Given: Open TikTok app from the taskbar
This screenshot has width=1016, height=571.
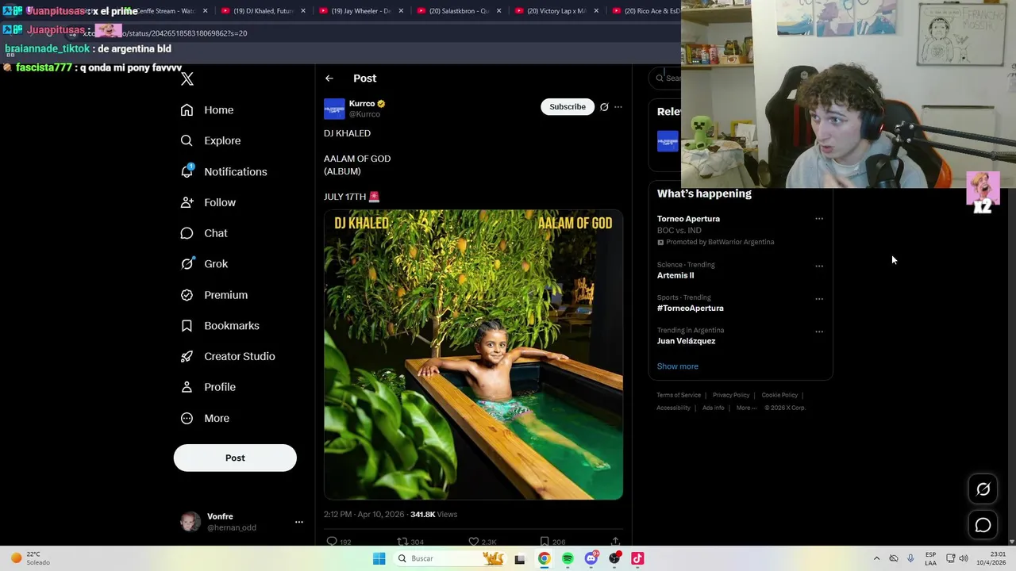Looking at the screenshot, I should tap(637, 558).
